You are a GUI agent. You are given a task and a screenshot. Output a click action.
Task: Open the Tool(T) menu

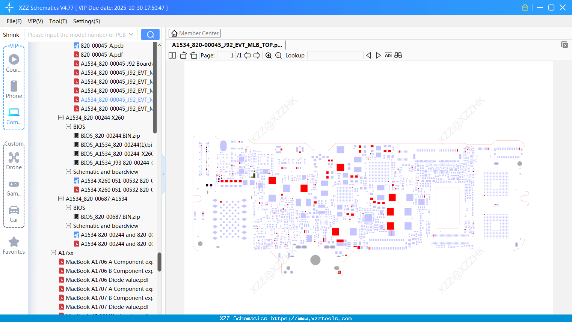[58, 21]
